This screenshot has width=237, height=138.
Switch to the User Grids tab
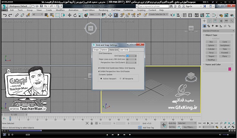[x=124, y=50]
